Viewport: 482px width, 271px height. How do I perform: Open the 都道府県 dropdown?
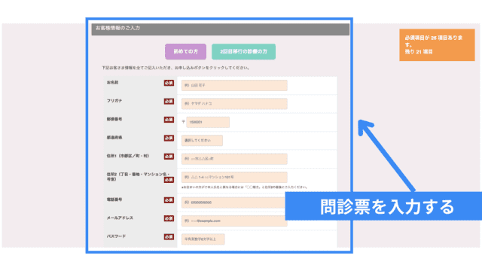pyautogui.click(x=202, y=141)
